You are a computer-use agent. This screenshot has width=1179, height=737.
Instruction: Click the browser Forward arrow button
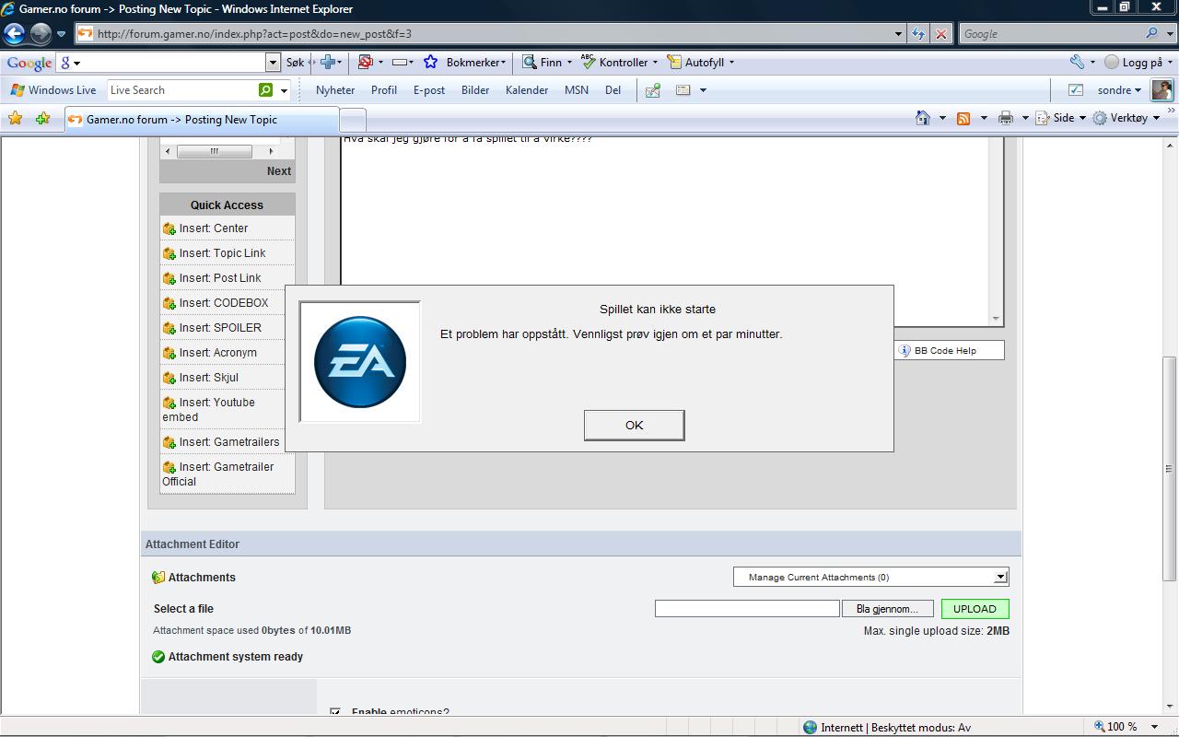41,34
